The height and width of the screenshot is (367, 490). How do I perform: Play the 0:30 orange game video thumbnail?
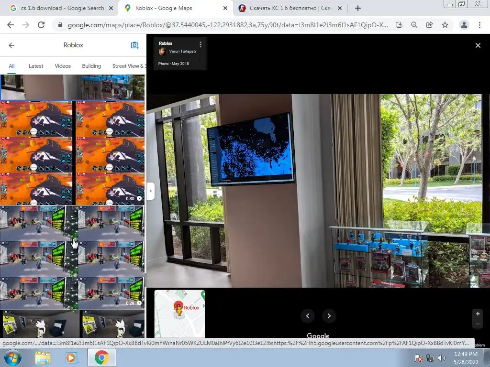[73, 152]
